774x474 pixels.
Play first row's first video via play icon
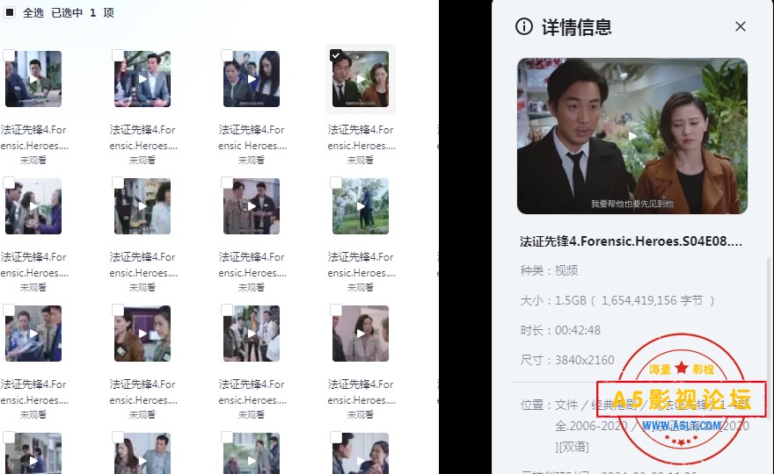point(33,79)
